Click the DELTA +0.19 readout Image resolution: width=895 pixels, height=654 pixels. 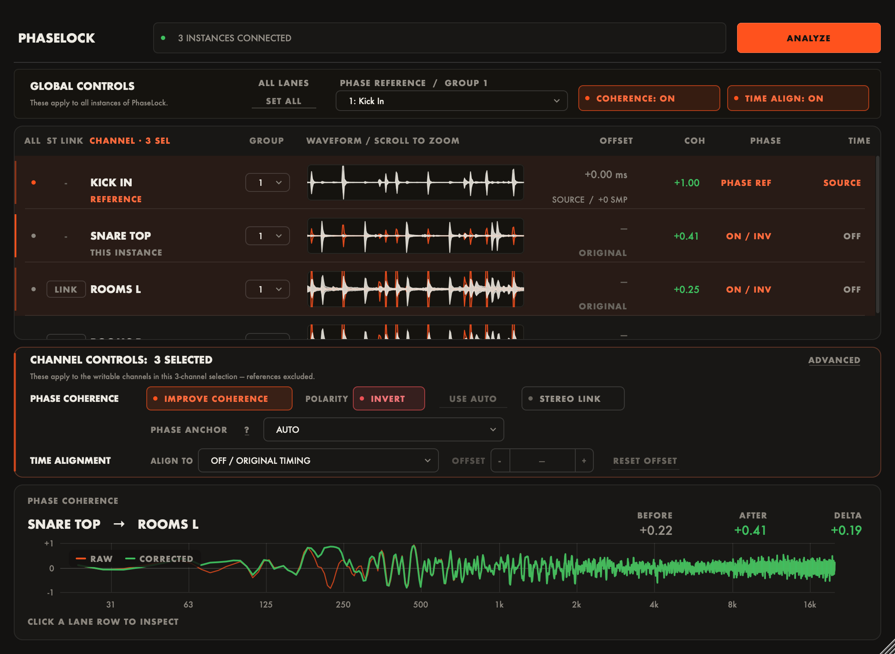846,524
